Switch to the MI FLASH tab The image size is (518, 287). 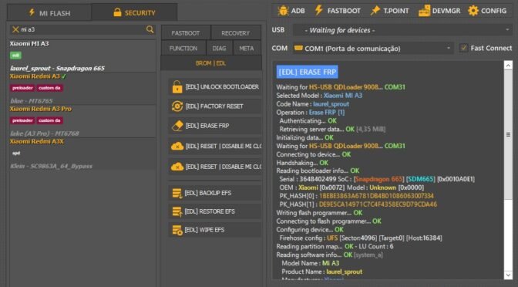tap(49, 13)
